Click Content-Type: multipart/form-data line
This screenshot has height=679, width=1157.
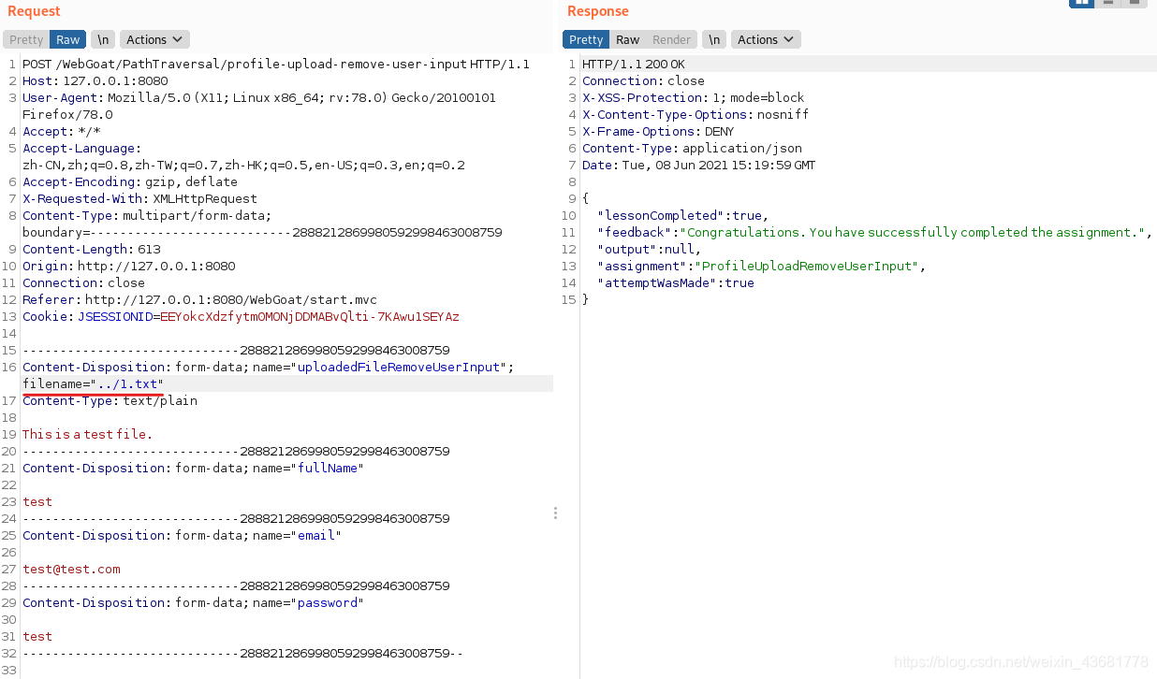pyautogui.click(x=147, y=215)
